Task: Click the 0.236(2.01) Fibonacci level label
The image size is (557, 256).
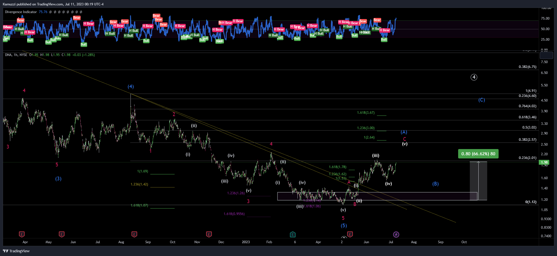Action: click(527, 158)
